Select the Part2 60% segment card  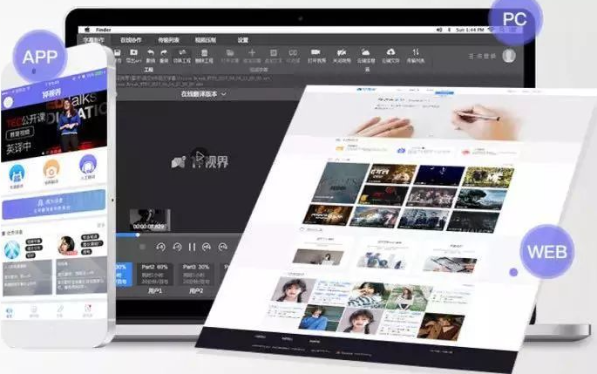pos(155,274)
